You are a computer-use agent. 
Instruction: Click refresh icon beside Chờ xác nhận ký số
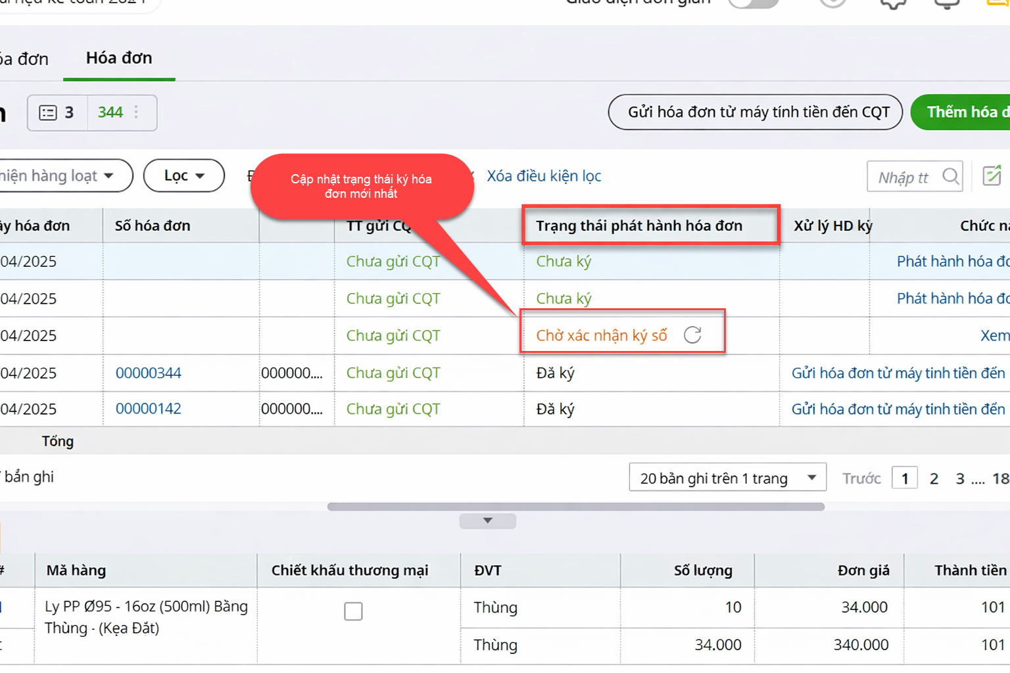[x=692, y=335]
